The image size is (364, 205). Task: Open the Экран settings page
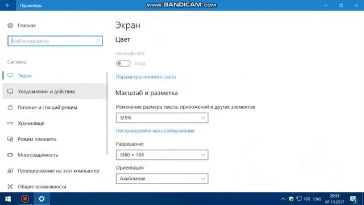(55, 76)
